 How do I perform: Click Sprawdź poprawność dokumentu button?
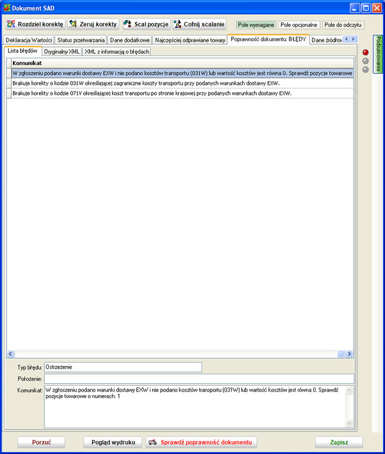click(x=201, y=442)
